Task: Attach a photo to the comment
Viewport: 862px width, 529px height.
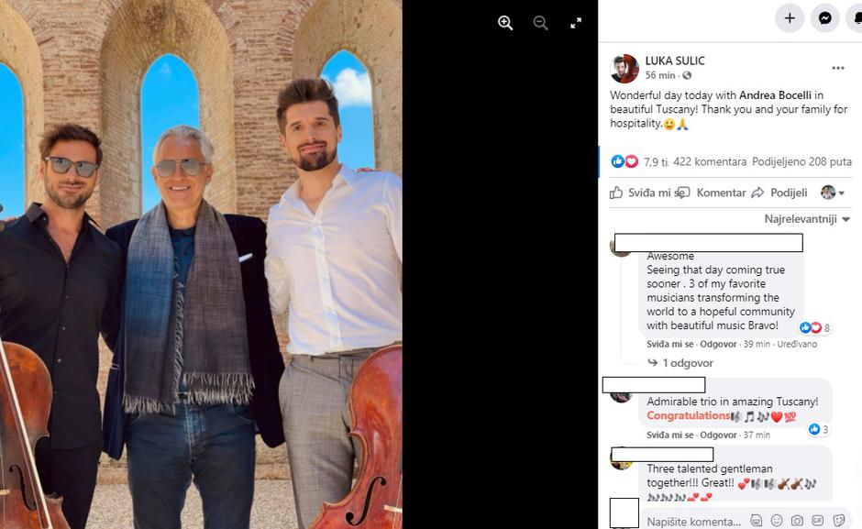Action: (797, 520)
